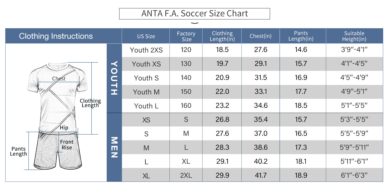This screenshot has width=389, height=189.
Task: Click the Front Rise label on shorts
Action: [67, 145]
